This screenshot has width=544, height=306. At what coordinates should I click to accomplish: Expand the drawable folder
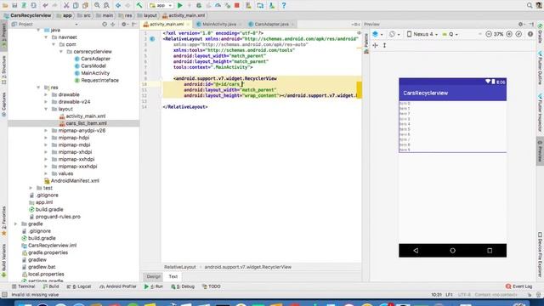point(46,94)
